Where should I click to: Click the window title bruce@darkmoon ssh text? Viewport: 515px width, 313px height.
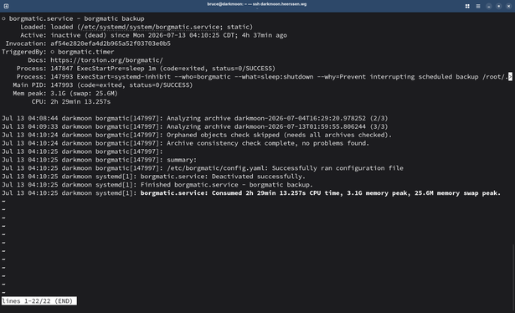click(x=257, y=4)
